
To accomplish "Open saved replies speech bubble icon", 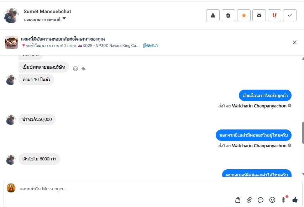I will click(x=261, y=200).
